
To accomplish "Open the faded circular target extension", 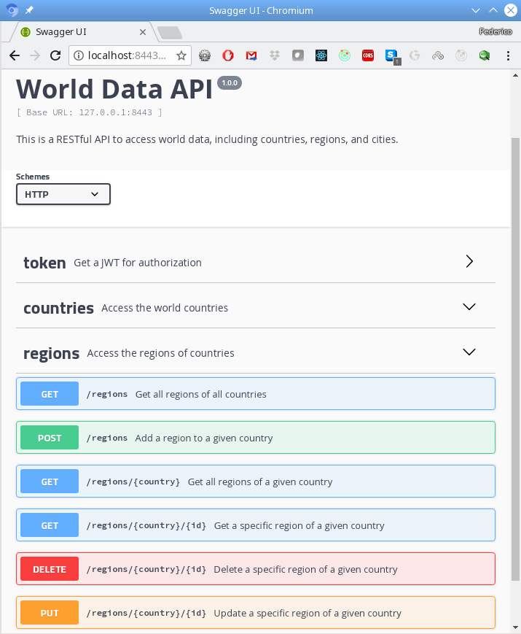I will click(461, 55).
